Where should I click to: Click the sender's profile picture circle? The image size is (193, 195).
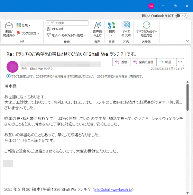coord(13,67)
